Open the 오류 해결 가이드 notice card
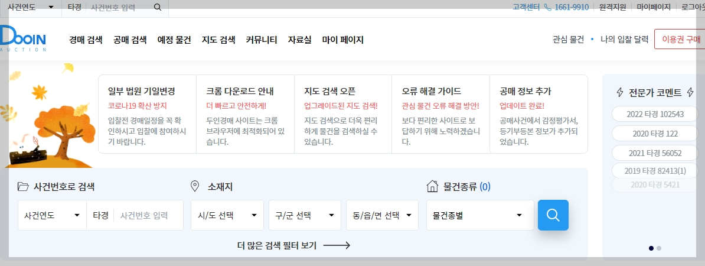The width and height of the screenshot is (705, 266). pos(441,114)
